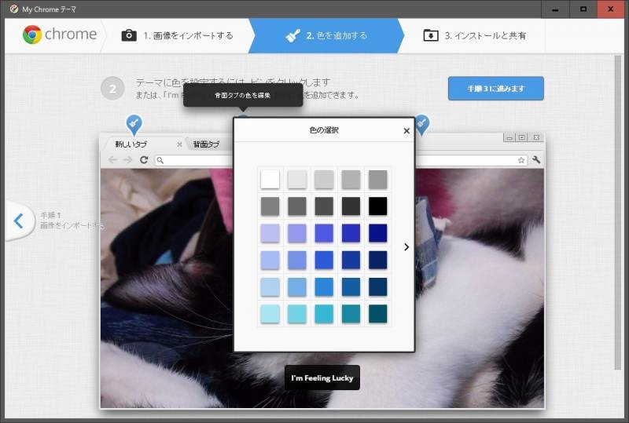Viewport: 629px width, 423px height.
Task: Choose the dark charcoal swatch left of black
Action: point(351,206)
